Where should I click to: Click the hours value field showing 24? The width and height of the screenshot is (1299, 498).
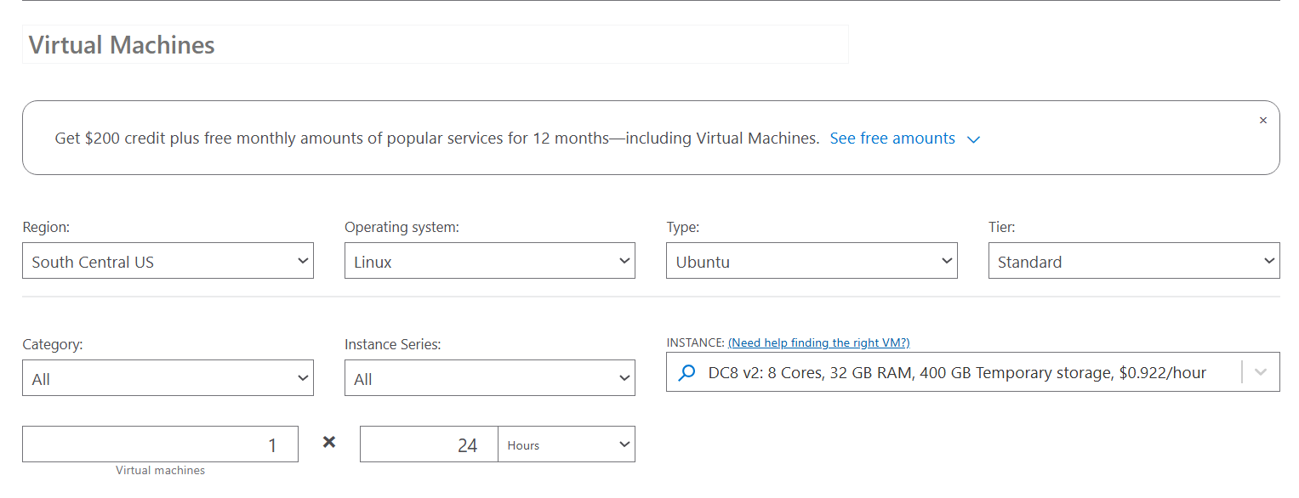point(429,444)
